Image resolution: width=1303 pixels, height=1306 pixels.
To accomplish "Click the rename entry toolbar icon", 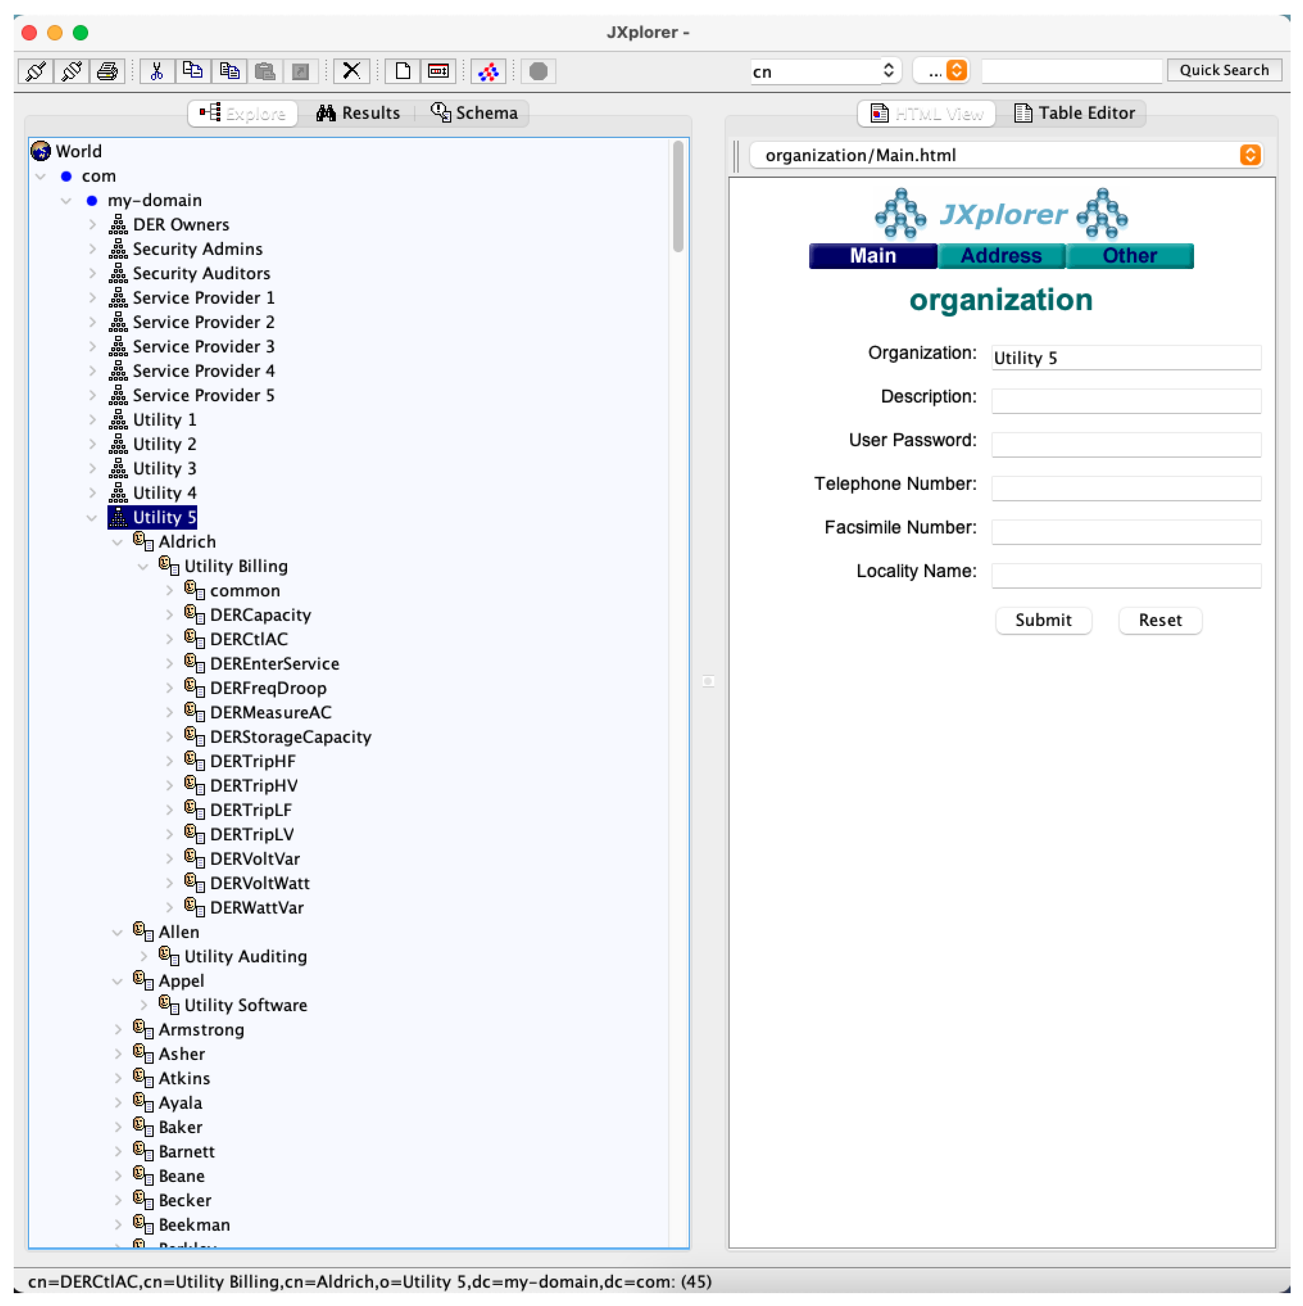I will 438,71.
